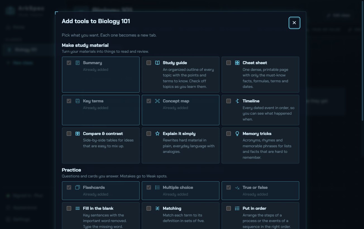Viewport: 364px width, 229px height.
Task: Select the Compare & contrast checkbox
Action: (x=69, y=134)
